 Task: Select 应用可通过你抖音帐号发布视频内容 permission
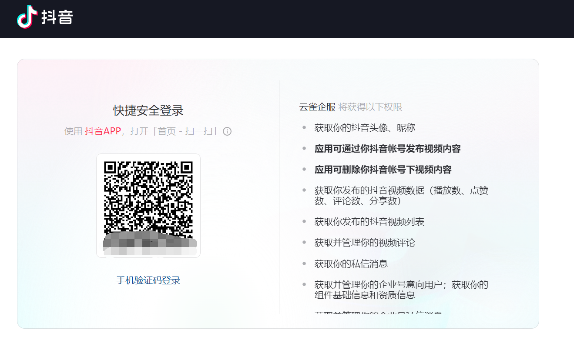coord(387,149)
